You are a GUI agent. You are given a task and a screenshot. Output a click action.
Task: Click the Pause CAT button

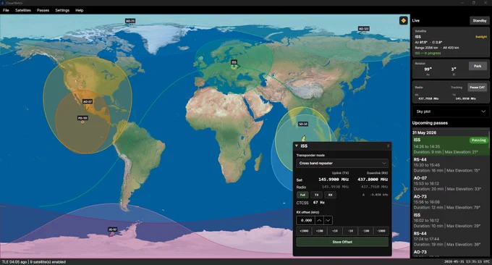(x=478, y=88)
